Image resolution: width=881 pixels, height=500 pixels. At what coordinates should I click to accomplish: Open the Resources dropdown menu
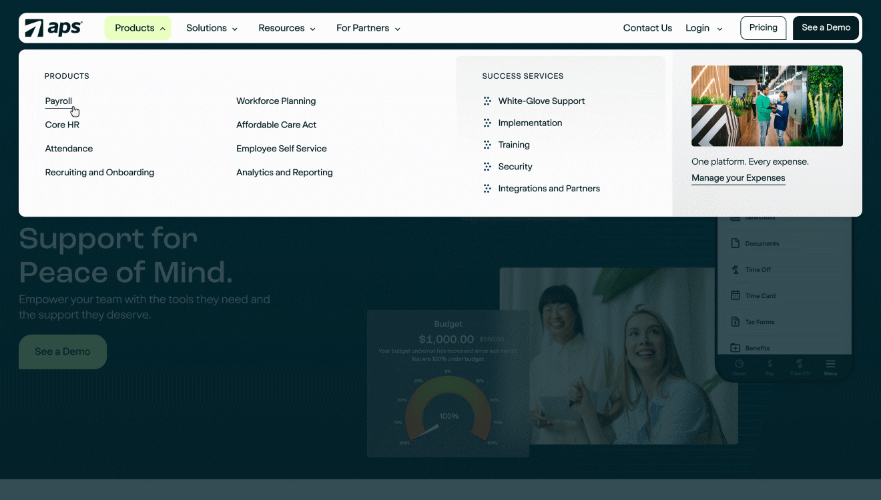[x=287, y=28]
